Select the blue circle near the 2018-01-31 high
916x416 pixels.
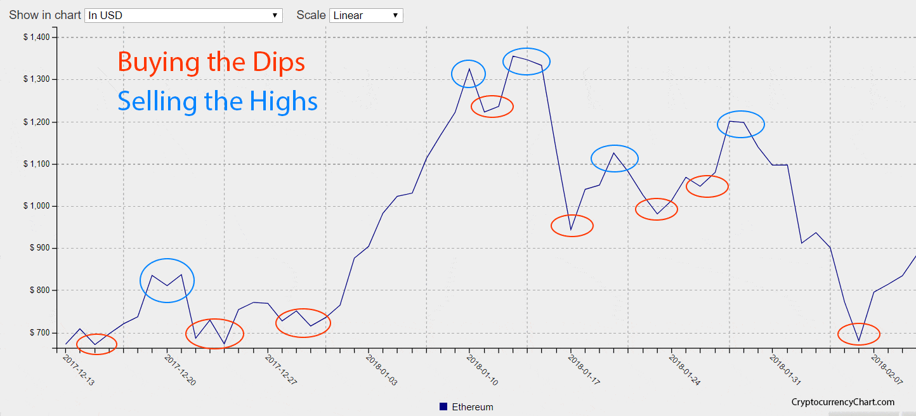point(741,124)
